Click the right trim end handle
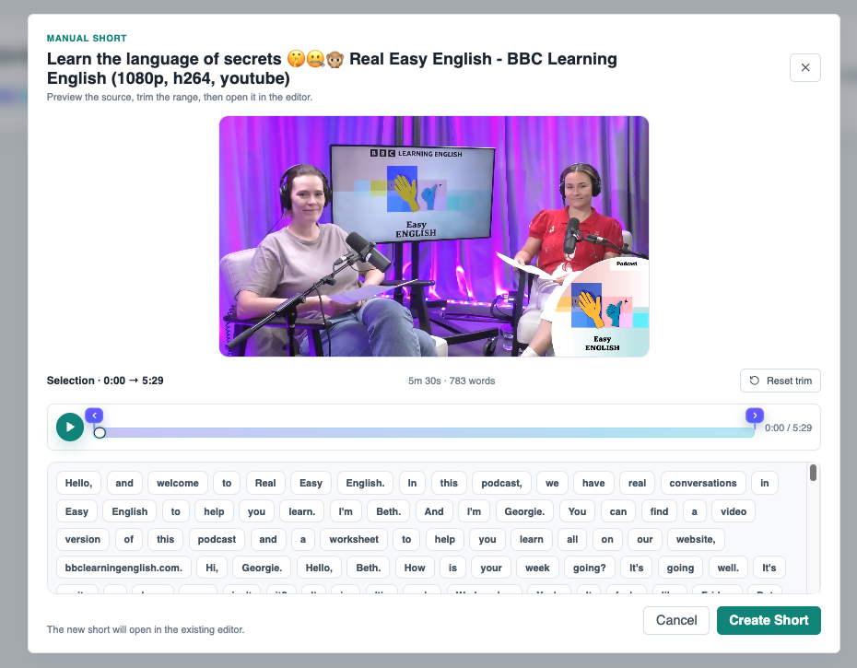The height and width of the screenshot is (668, 857). (x=755, y=416)
